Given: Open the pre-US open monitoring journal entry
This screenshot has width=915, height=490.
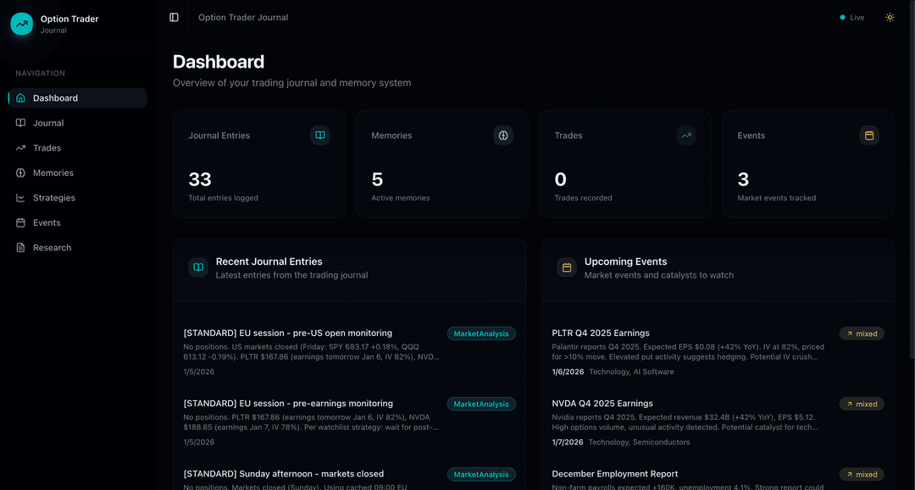Looking at the screenshot, I should coord(287,333).
